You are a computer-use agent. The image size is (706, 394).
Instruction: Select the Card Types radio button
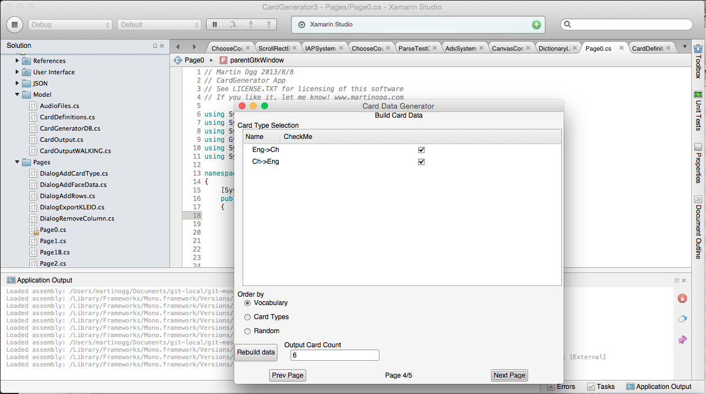(x=248, y=317)
